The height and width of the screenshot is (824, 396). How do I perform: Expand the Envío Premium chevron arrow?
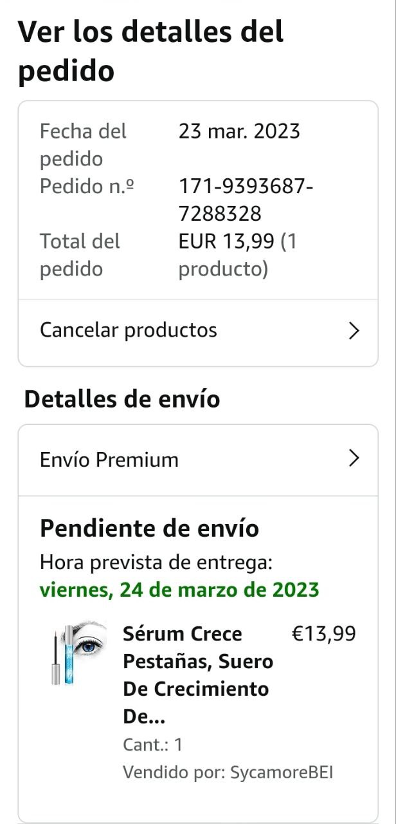click(x=354, y=458)
